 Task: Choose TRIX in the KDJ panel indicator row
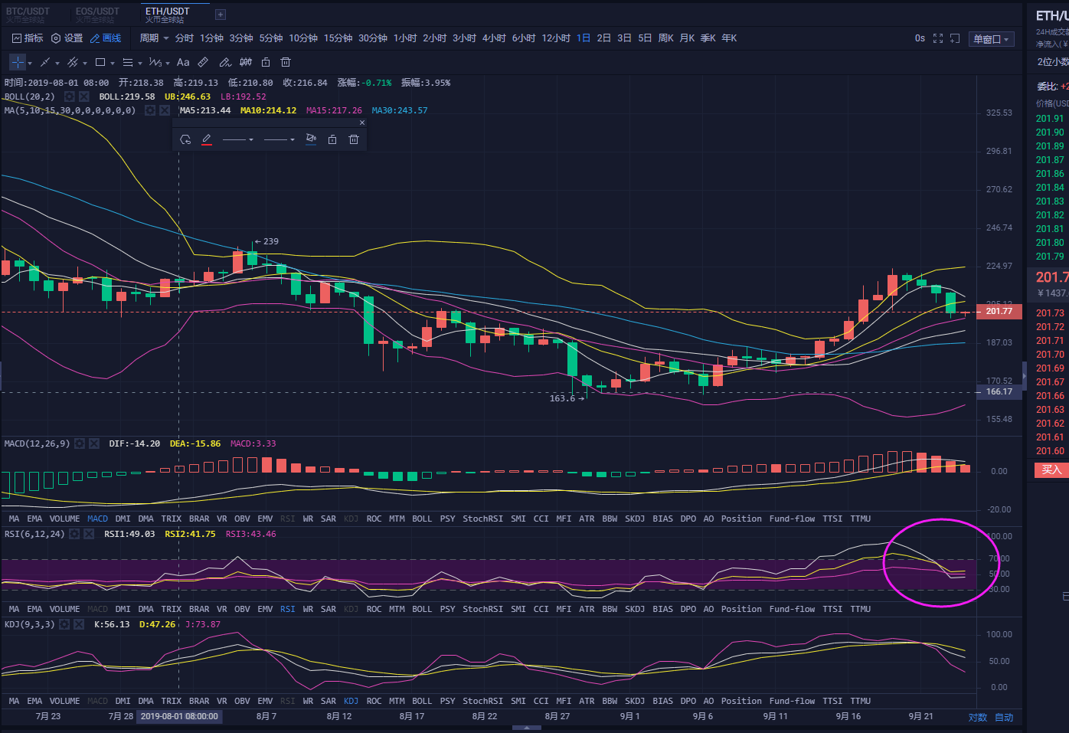(172, 701)
